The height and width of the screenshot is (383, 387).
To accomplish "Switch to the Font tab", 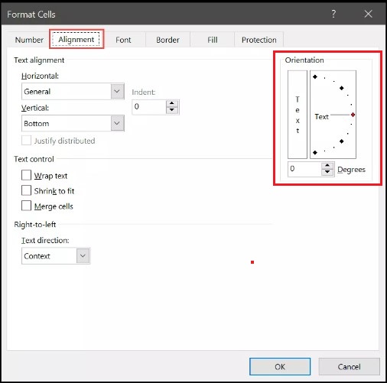I will [x=123, y=40].
